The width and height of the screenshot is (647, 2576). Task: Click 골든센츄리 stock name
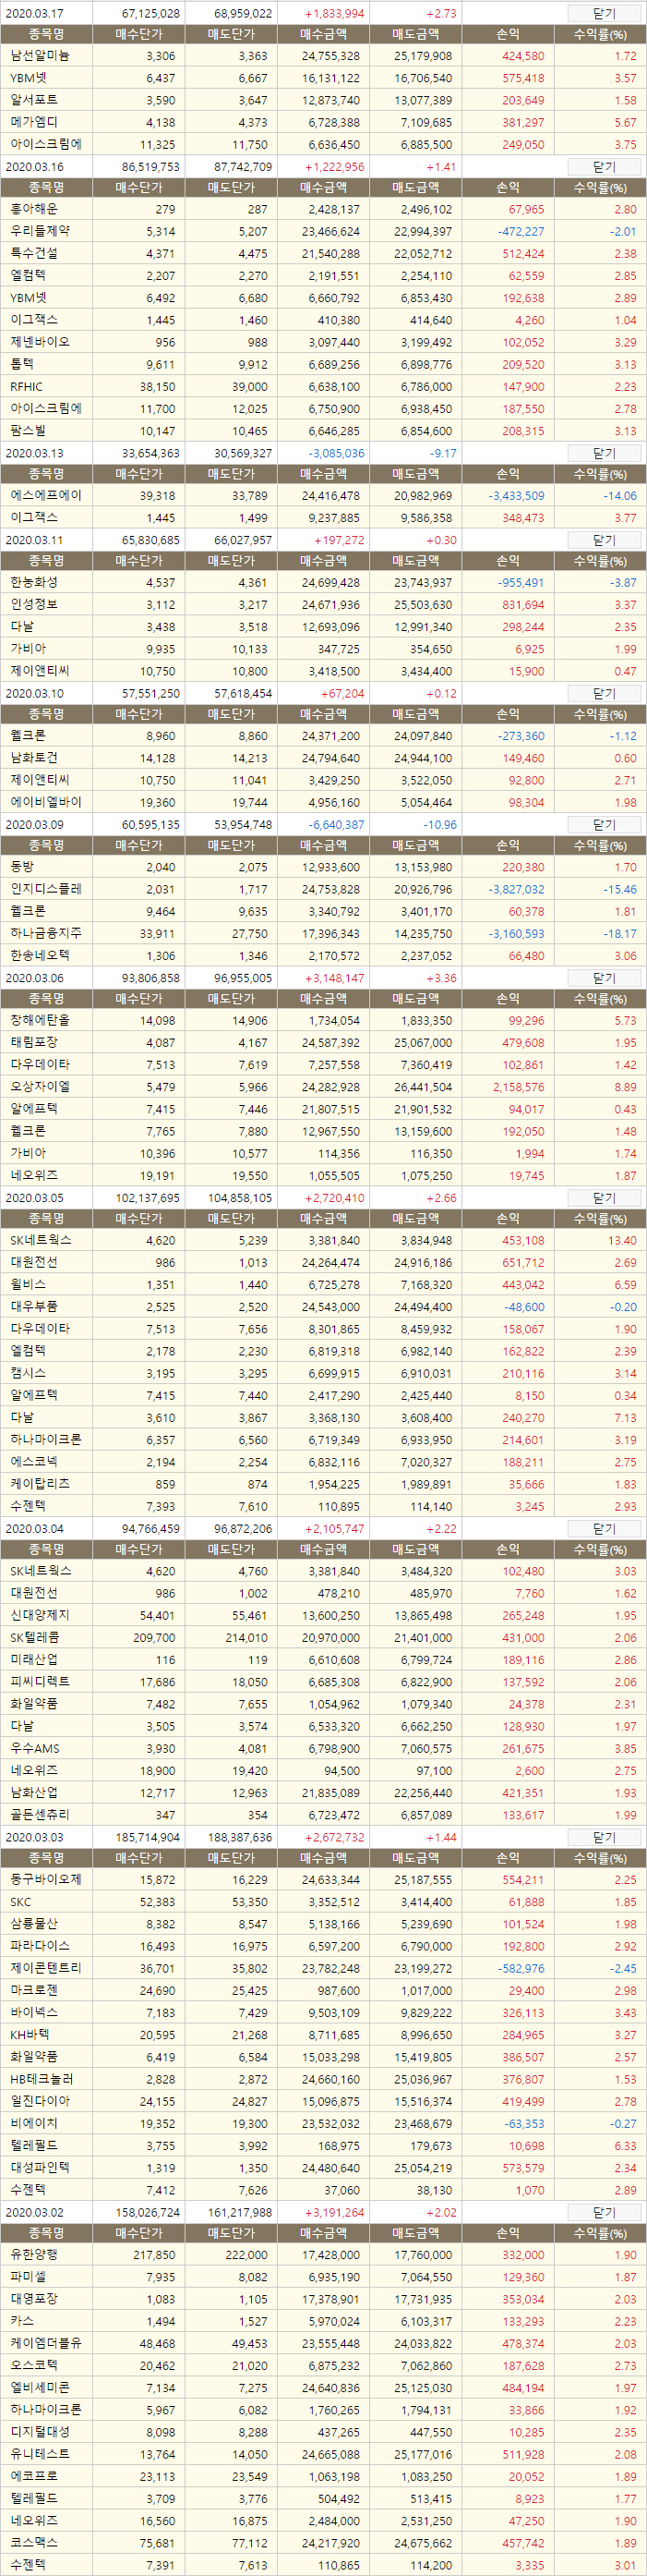pyautogui.click(x=40, y=1815)
